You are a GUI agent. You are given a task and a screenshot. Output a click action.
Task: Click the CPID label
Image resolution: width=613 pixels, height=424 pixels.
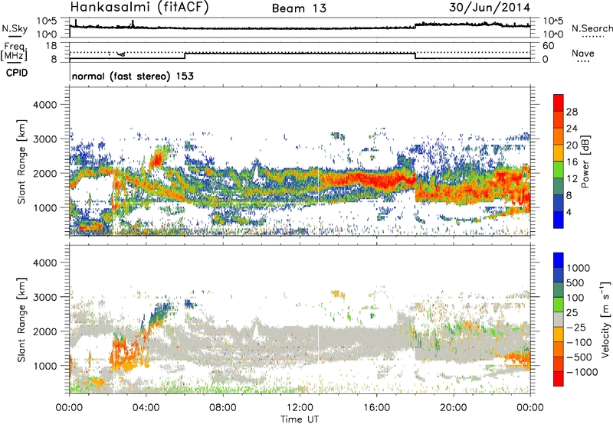coord(17,73)
